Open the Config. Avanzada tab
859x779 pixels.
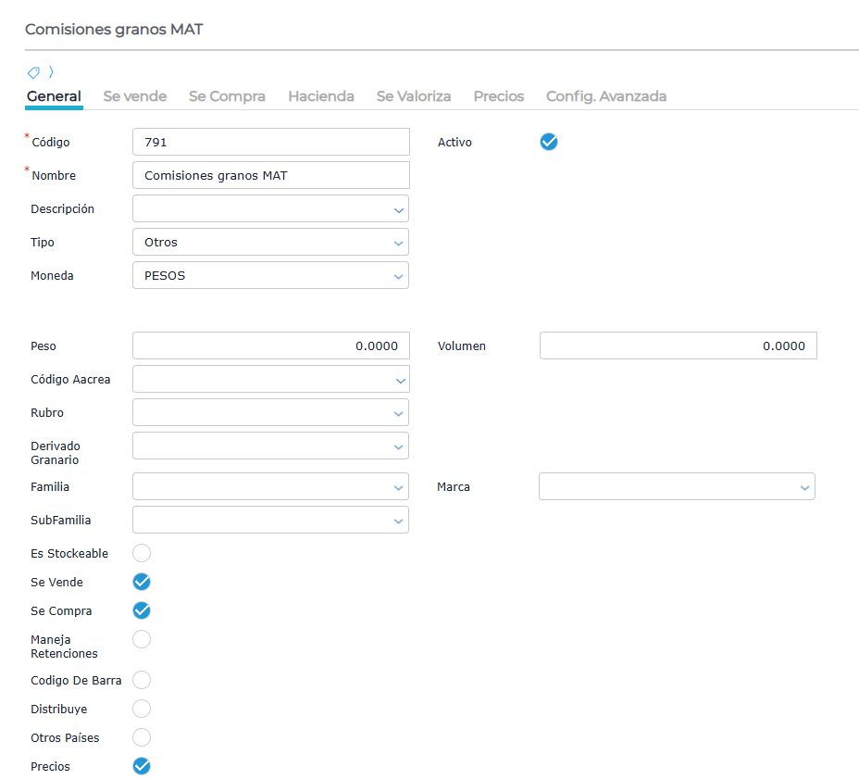pyautogui.click(x=606, y=96)
